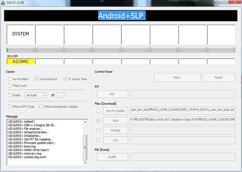Open the AP RAM dump dropdown

point(36,95)
